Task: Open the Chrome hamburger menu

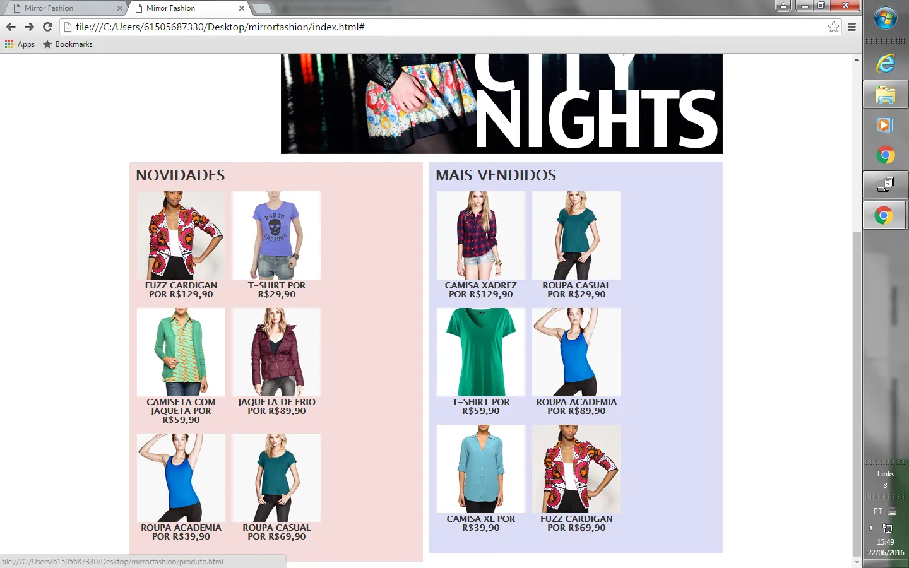Action: click(852, 27)
